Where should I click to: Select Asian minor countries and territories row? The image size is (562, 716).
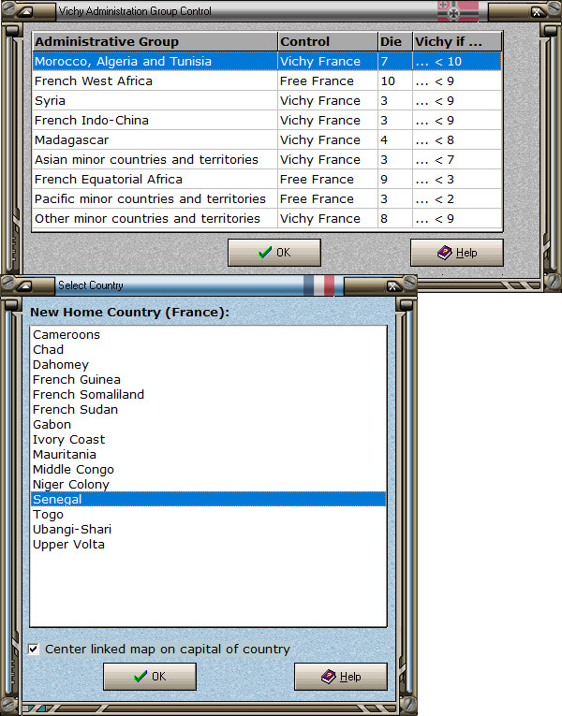tap(267, 159)
